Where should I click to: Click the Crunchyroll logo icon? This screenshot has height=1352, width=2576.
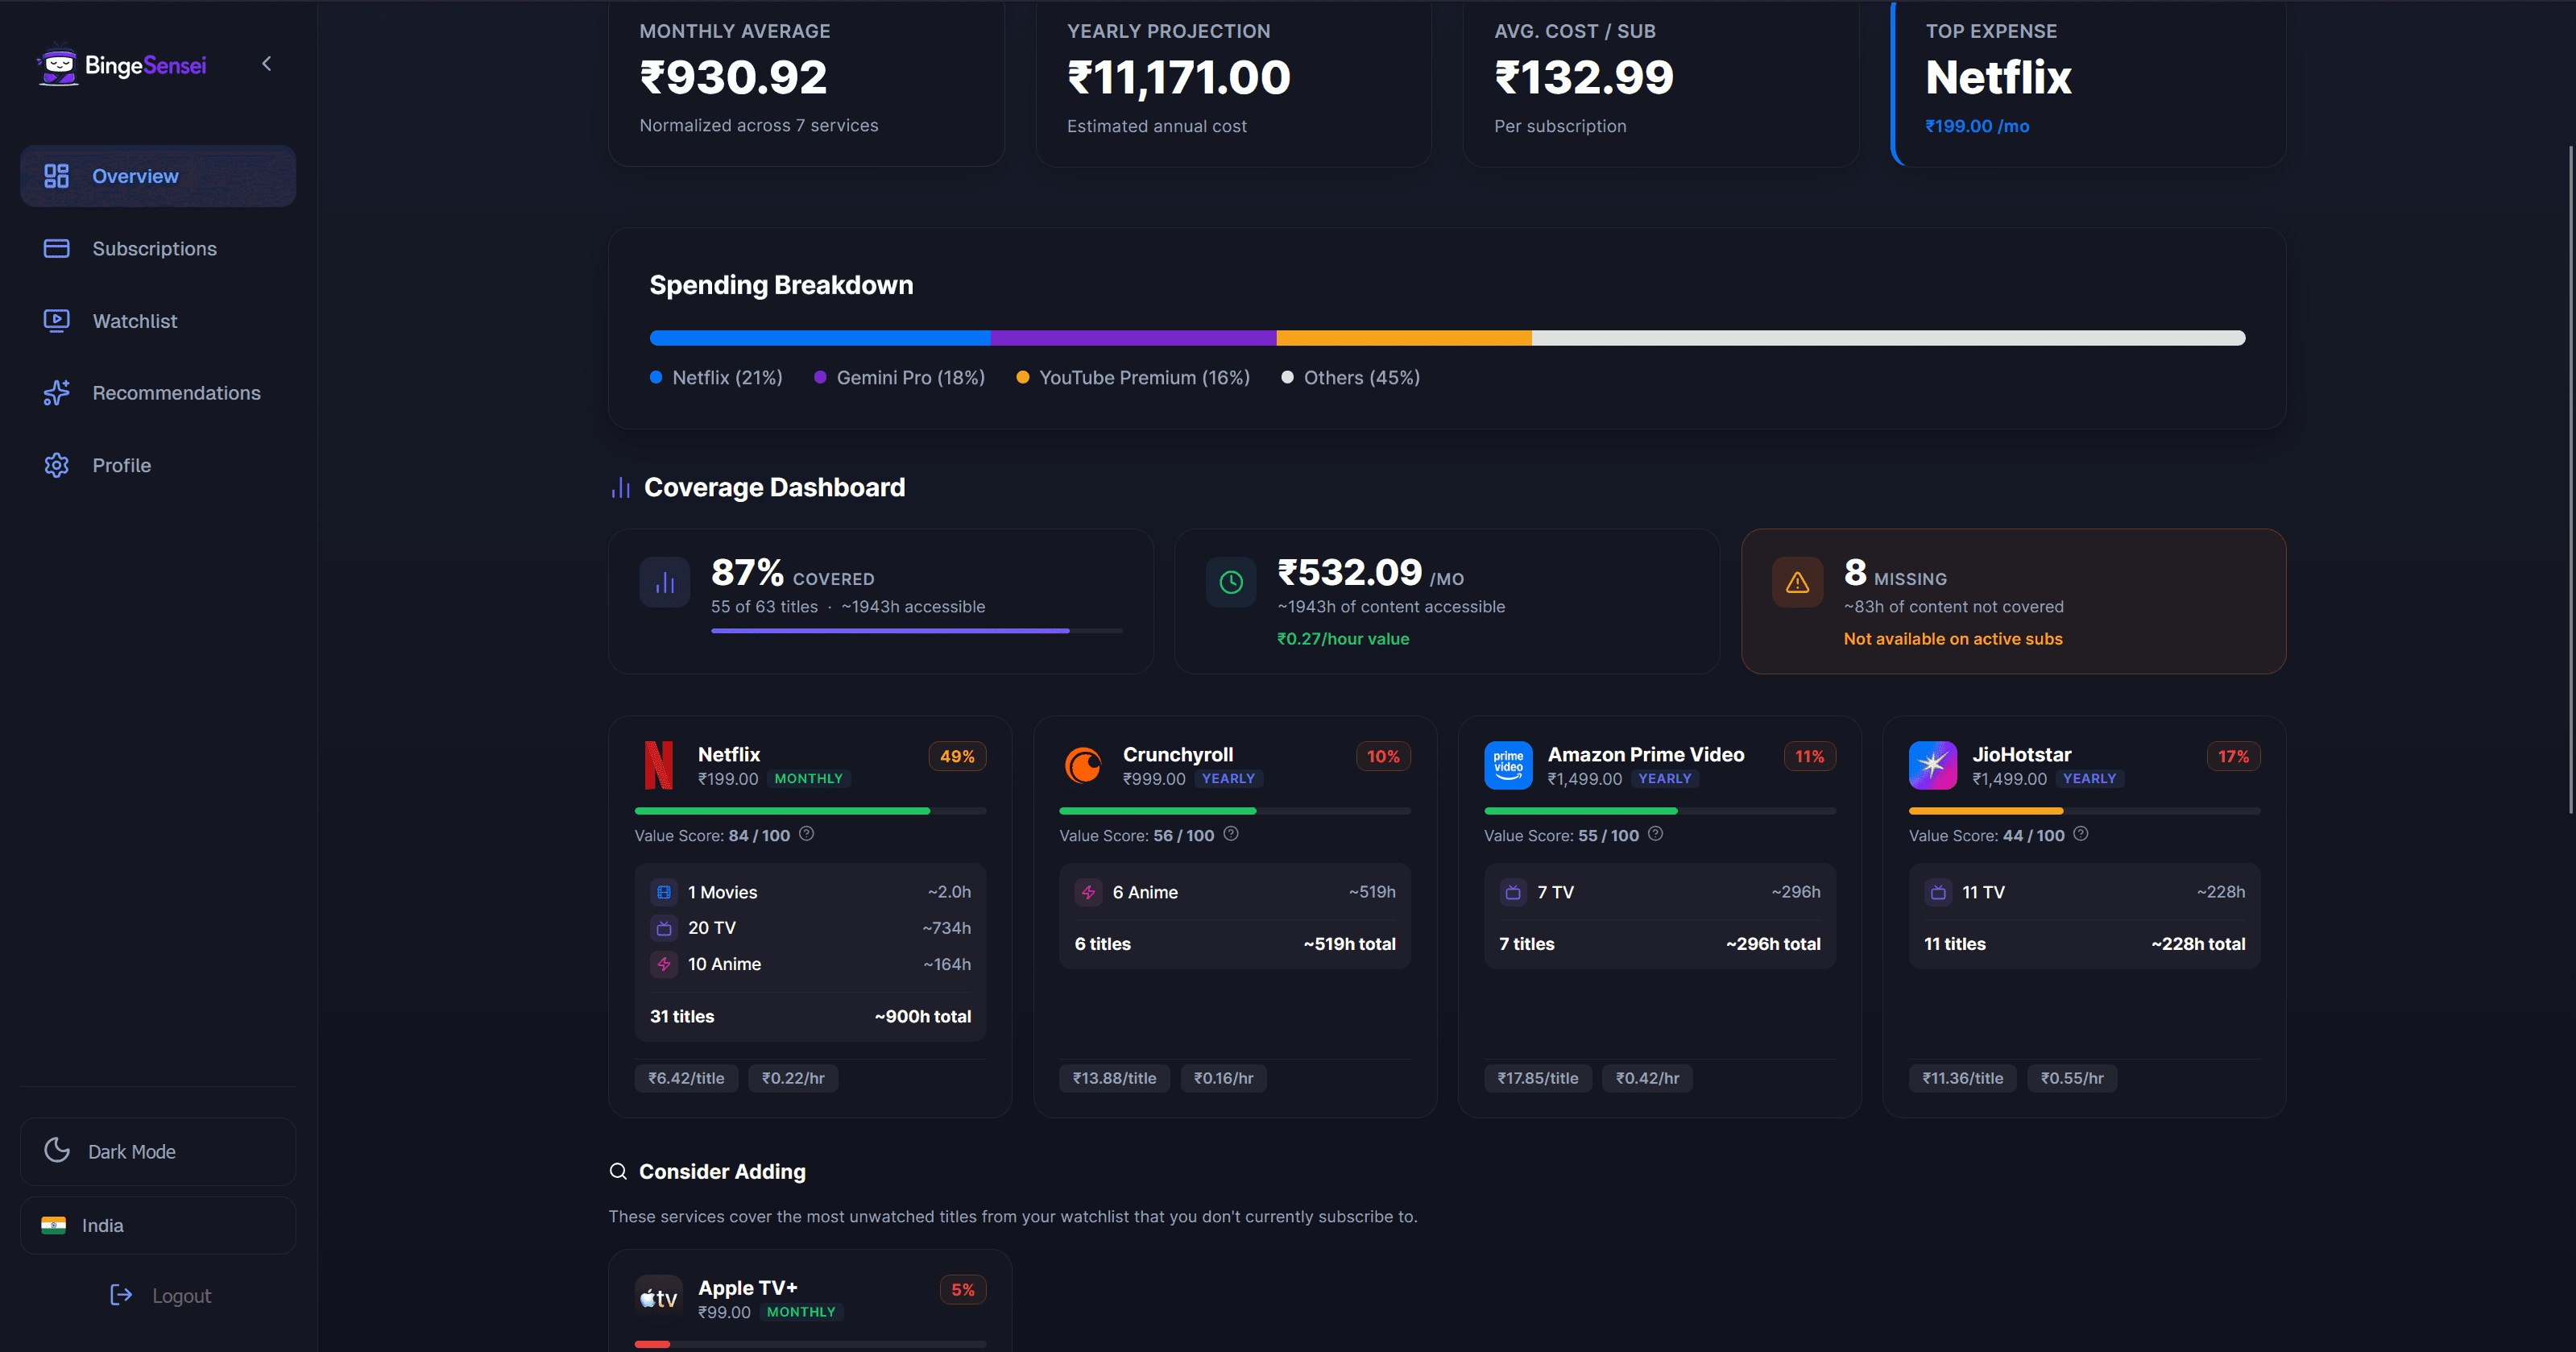[x=1083, y=765]
